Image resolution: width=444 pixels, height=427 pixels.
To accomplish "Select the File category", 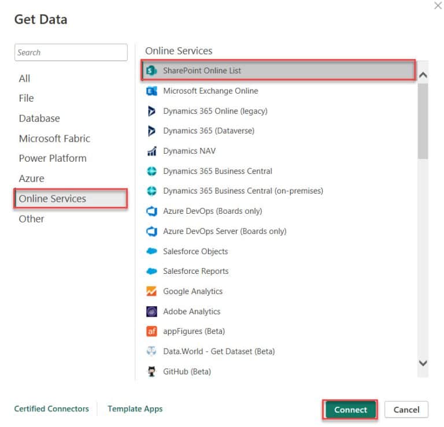I will pyautogui.click(x=27, y=98).
